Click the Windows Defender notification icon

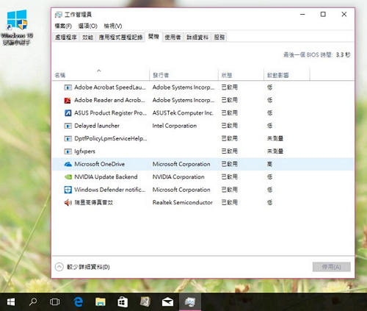coord(68,190)
